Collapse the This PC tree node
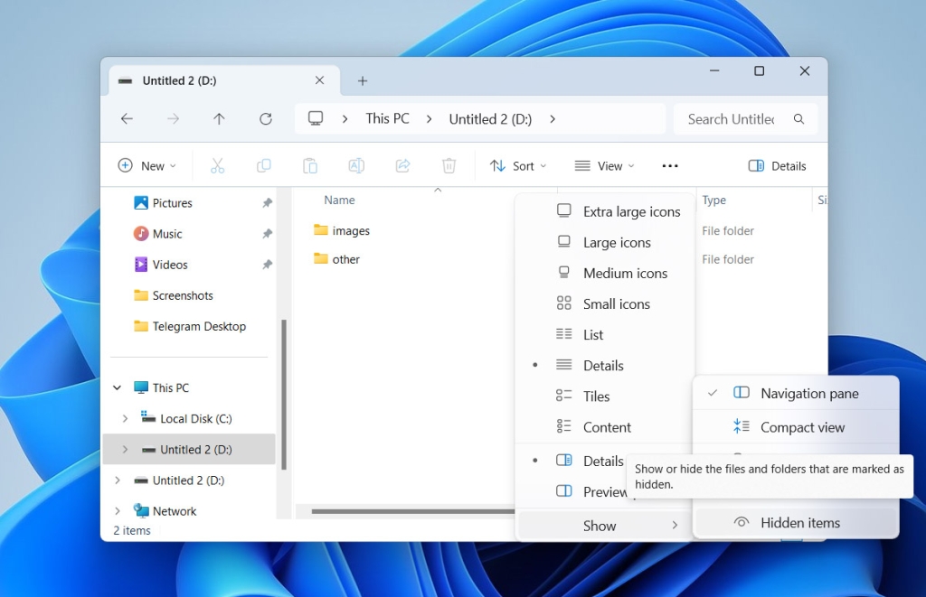Screen dimensions: 926x597 pos(117,387)
